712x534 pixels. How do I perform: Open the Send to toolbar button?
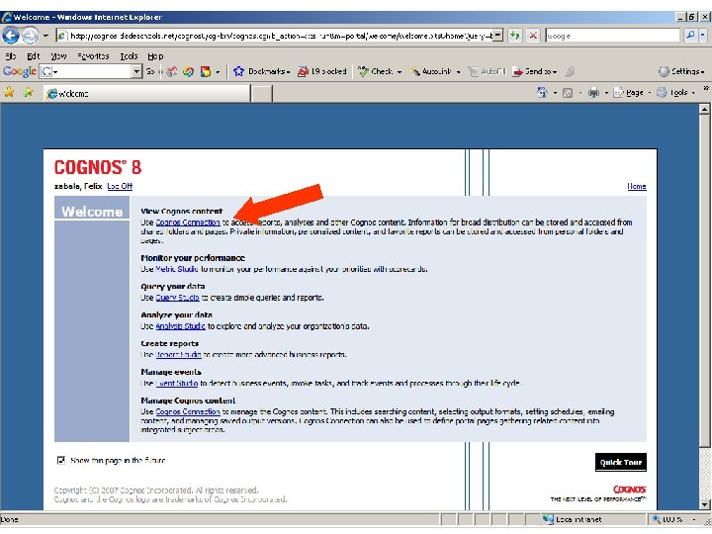coord(534,71)
